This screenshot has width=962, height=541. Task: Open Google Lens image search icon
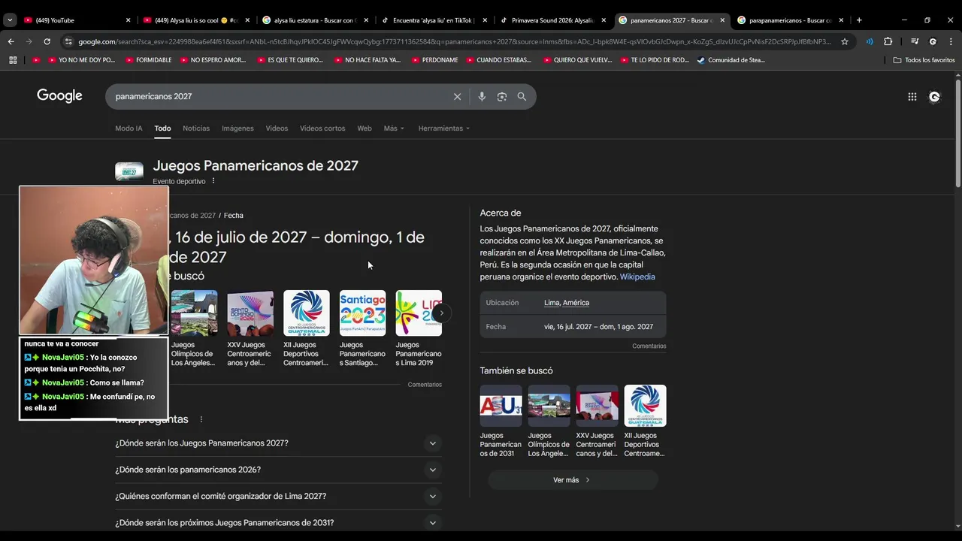point(502,96)
